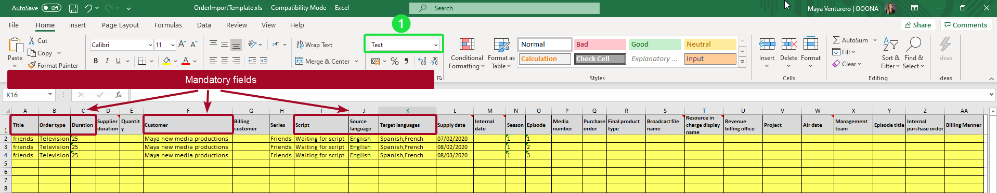This screenshot has width=997, height=193.
Task: Open the Format as Table gallery
Action: pos(501,54)
